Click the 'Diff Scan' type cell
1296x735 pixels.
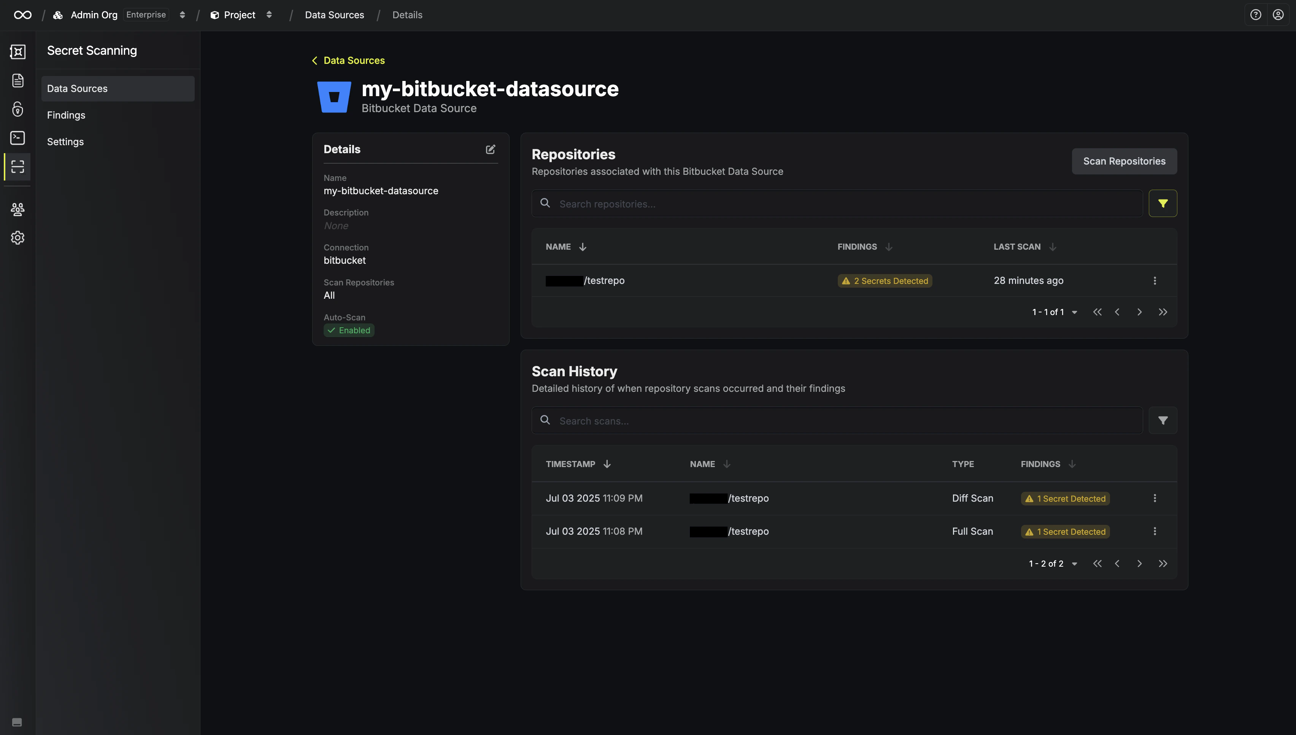coord(972,498)
